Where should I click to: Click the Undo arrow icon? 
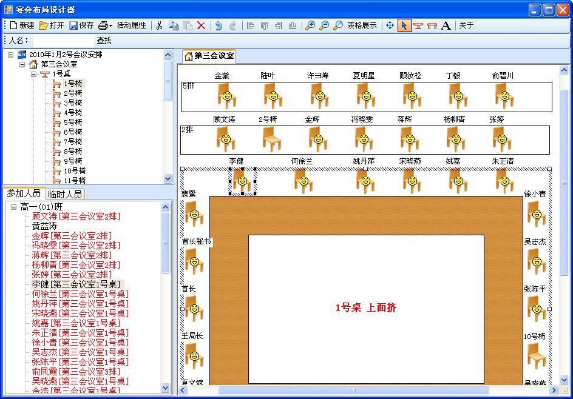tap(218, 25)
